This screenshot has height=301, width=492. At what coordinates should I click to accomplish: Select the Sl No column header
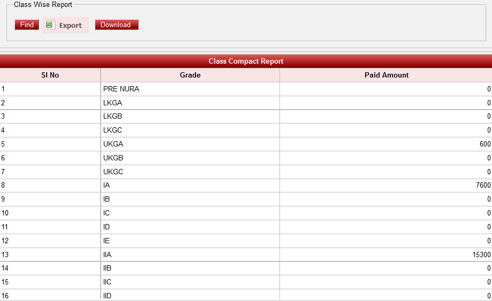click(x=50, y=75)
